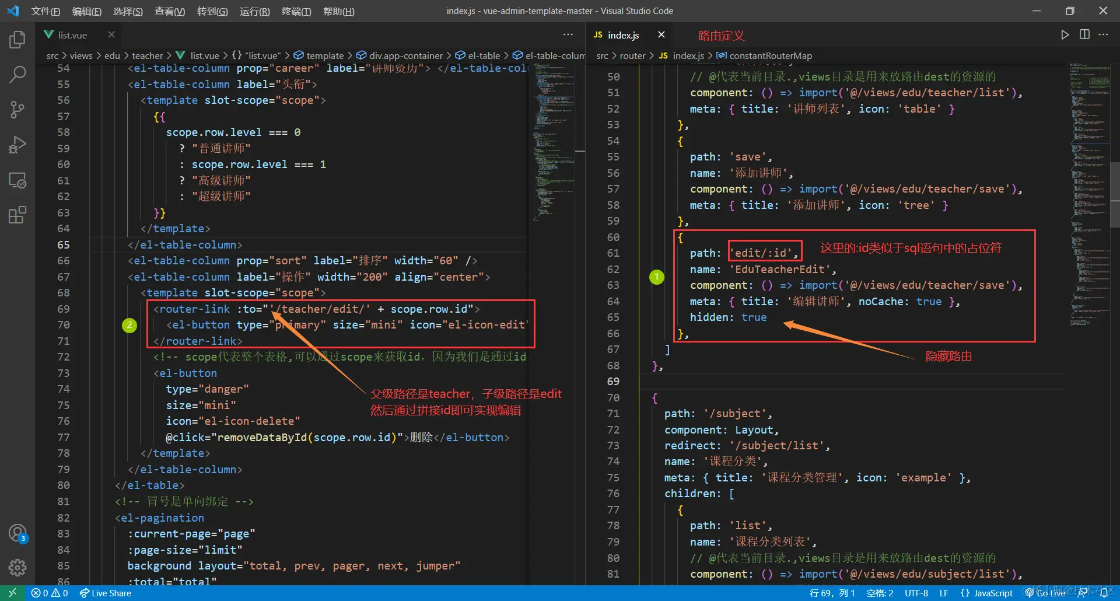
Task: Place cursor on "scope.row.level === 0" line
Action: [x=233, y=132]
